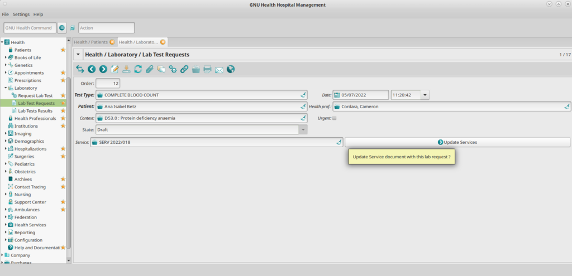Go to next record with right arrow

(103, 69)
